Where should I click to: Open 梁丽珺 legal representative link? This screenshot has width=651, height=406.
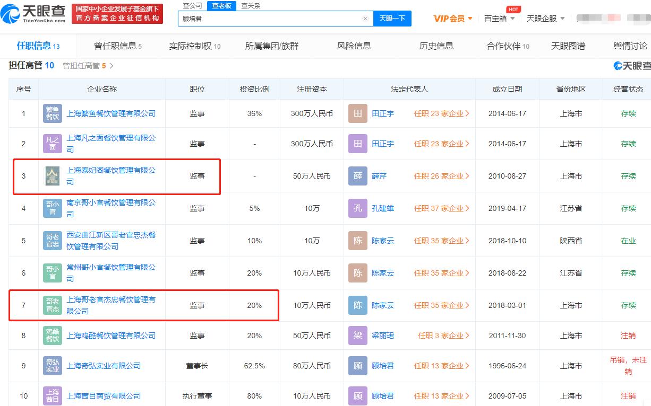[383, 336]
